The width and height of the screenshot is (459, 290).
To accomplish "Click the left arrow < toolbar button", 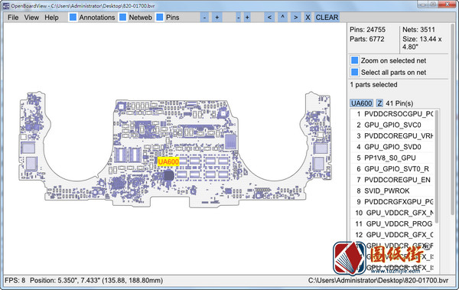I will [x=269, y=18].
